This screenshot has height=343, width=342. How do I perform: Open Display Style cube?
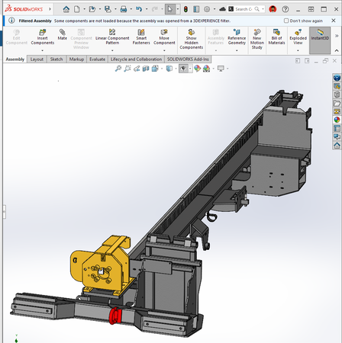click(x=169, y=69)
